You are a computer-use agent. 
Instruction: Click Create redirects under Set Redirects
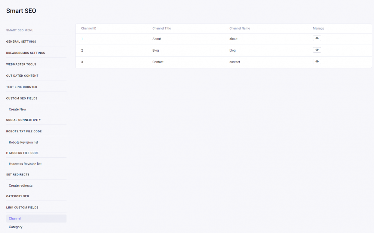[x=21, y=186]
